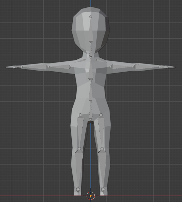The height and width of the screenshot is (202, 182).
Task: Select the upper chest bone of the spine
Action: coord(91,69)
